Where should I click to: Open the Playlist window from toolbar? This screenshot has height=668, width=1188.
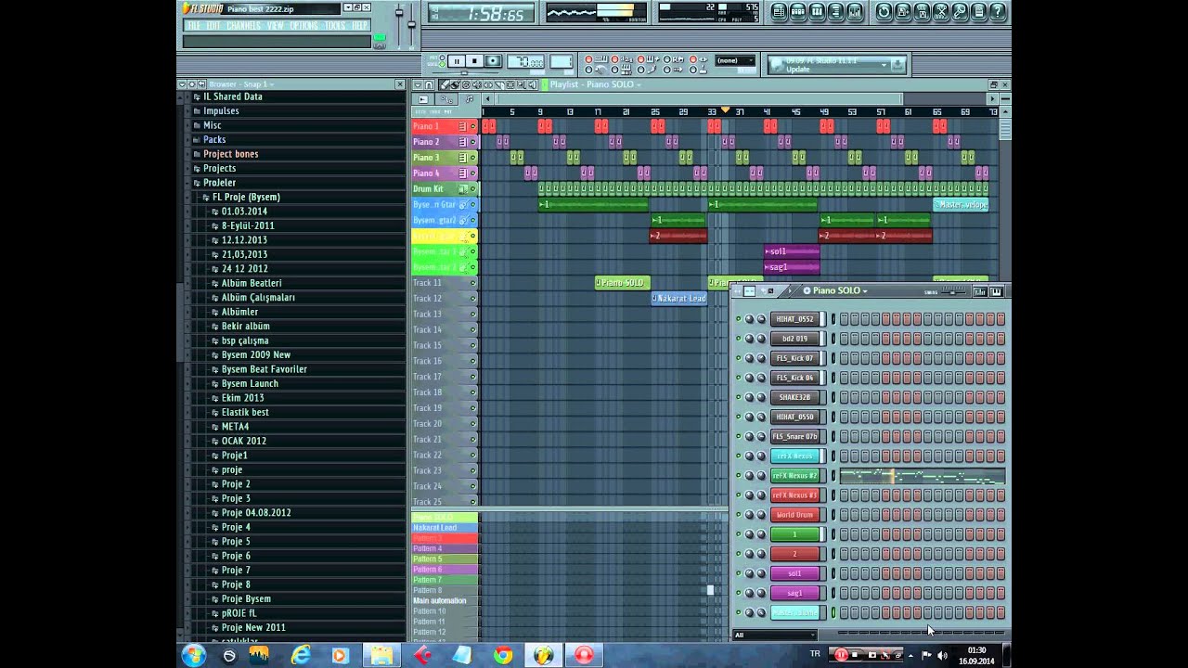pyautogui.click(x=779, y=12)
